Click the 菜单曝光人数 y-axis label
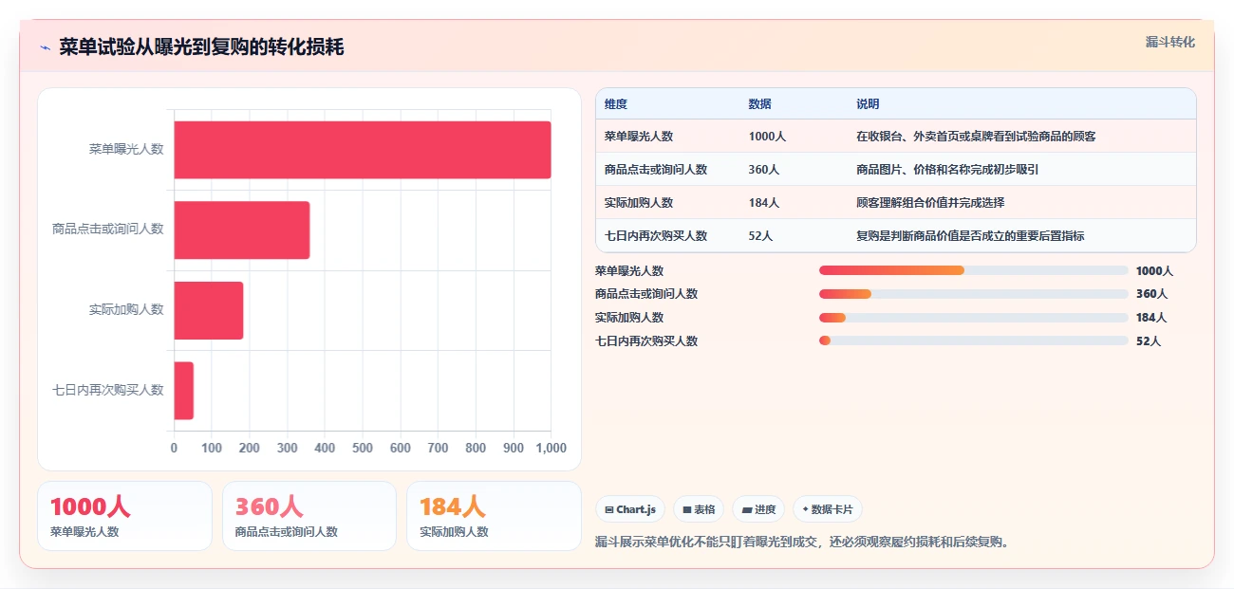Viewport: 1234px width, 589px height. tap(126, 149)
